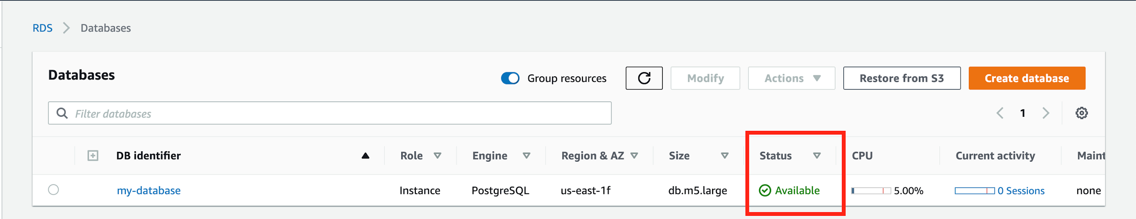
Task: Go to next page arrow
Action: (x=1046, y=113)
